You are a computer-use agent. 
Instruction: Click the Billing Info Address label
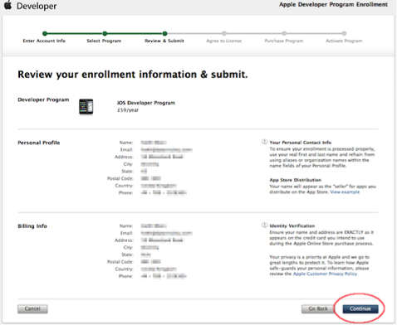tap(124, 240)
